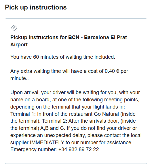This screenshot has height=165, width=154.
Task: Click blank area below the emergency number
Action: click(x=76, y=158)
